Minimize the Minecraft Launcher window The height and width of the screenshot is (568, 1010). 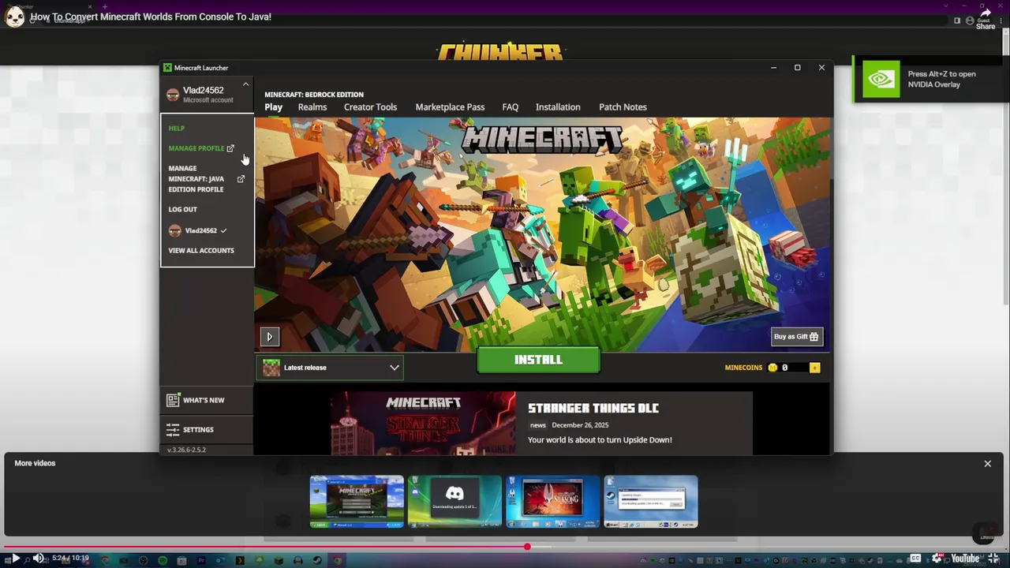773,68
